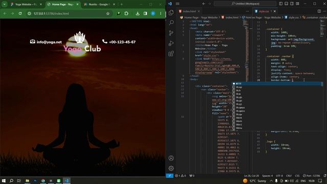Open the VS Code hamburger menu
This screenshot has width=327, height=184.
click(177, 4)
